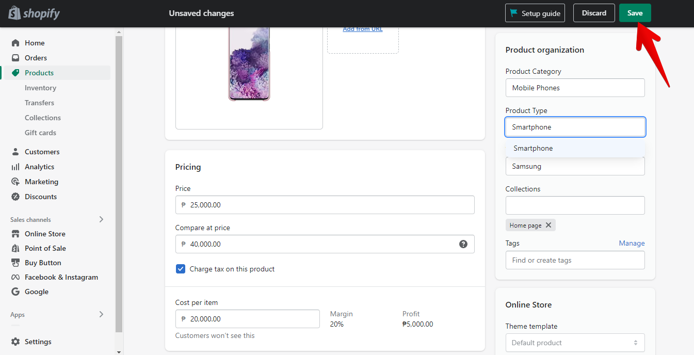The image size is (694, 355).
Task: Select the Smartphone suggestion option
Action: coord(533,148)
